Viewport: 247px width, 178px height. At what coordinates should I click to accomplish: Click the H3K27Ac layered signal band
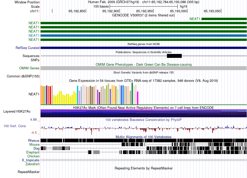pos(144,113)
